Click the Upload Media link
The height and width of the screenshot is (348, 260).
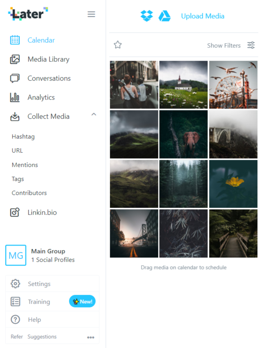pyautogui.click(x=202, y=16)
